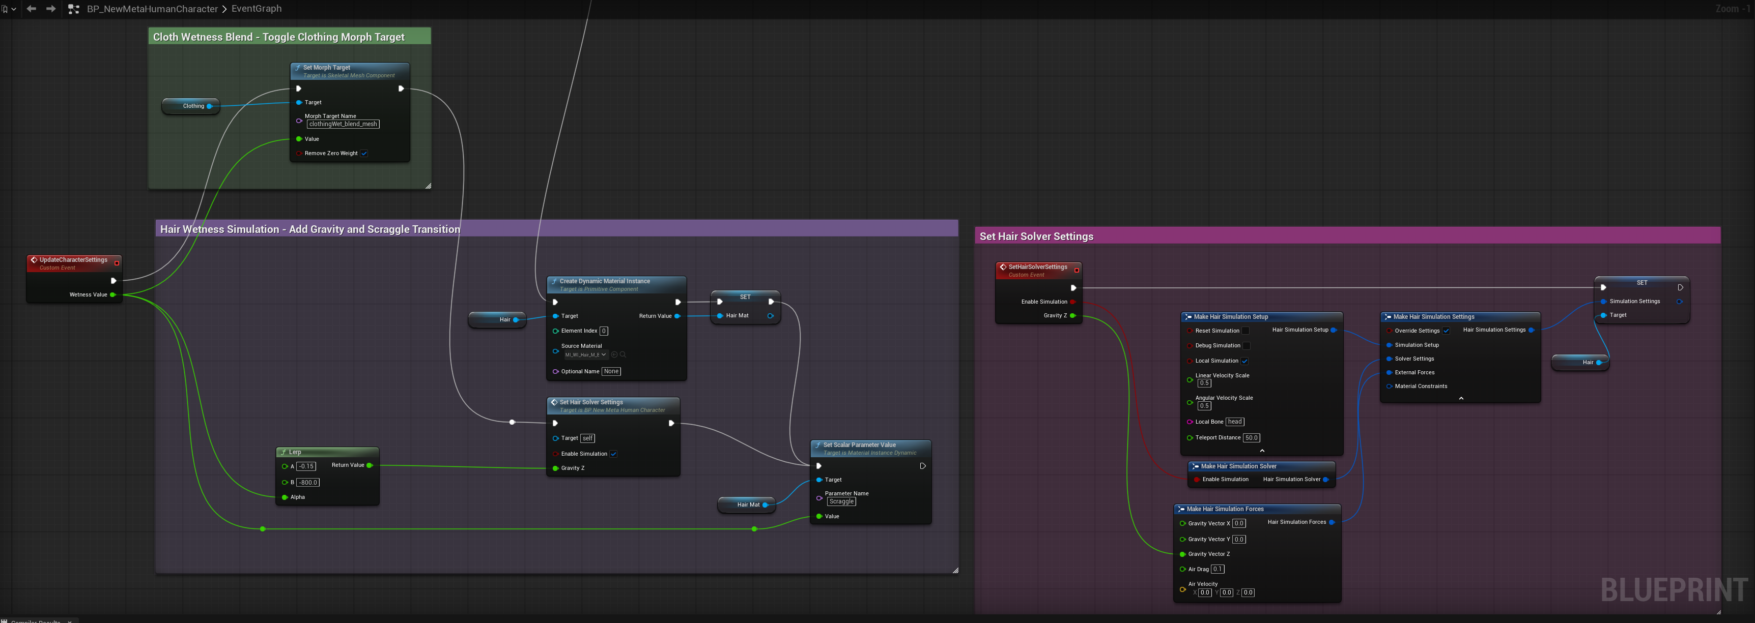This screenshot has height=623, width=1755.
Task: Click Scraggle parameter name field
Action: click(841, 502)
